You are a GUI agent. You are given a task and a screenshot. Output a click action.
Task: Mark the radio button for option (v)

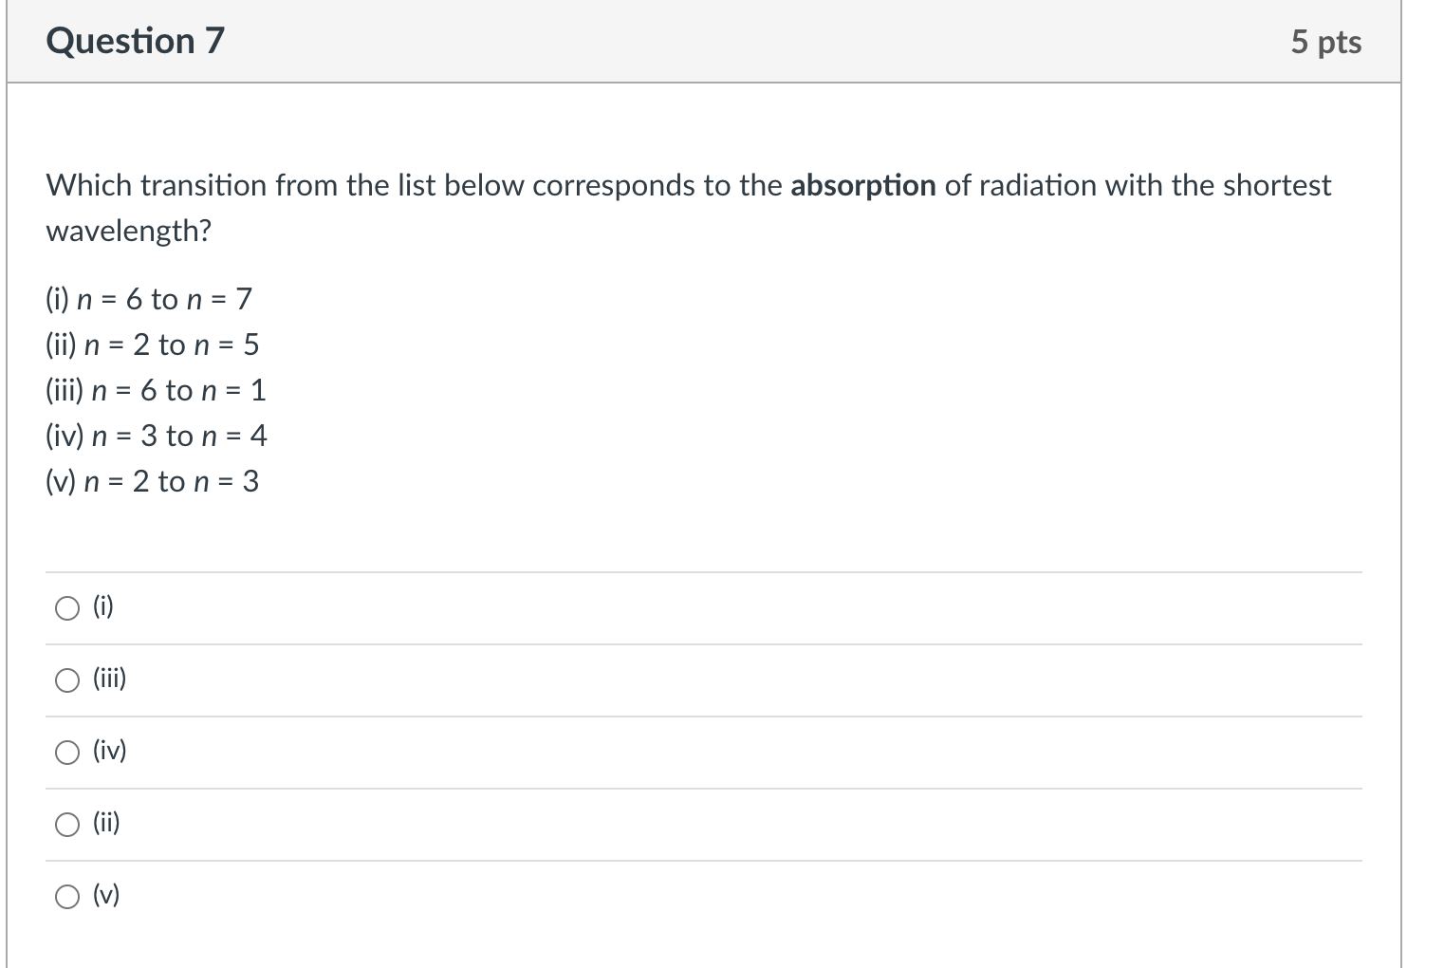tap(67, 897)
